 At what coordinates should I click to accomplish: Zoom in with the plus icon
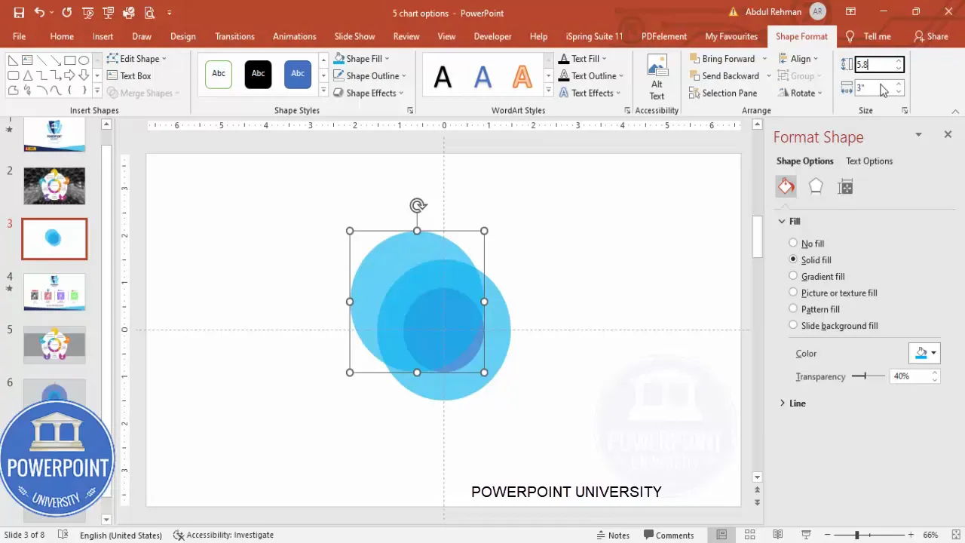click(910, 535)
